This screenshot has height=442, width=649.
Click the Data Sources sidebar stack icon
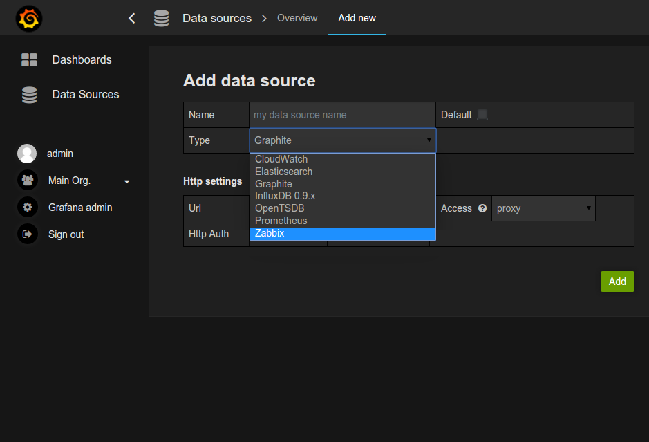[x=29, y=95]
